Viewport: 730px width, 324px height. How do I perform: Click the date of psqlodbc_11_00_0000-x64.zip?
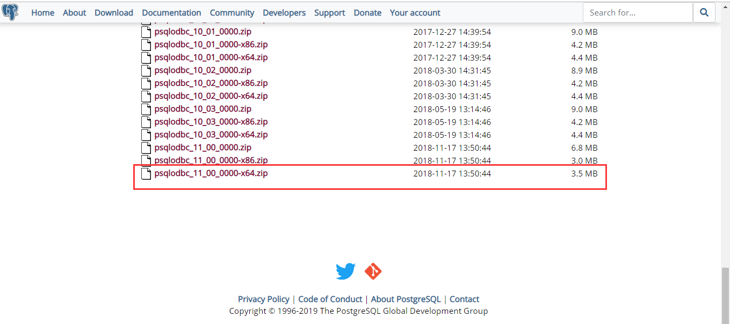(452, 173)
